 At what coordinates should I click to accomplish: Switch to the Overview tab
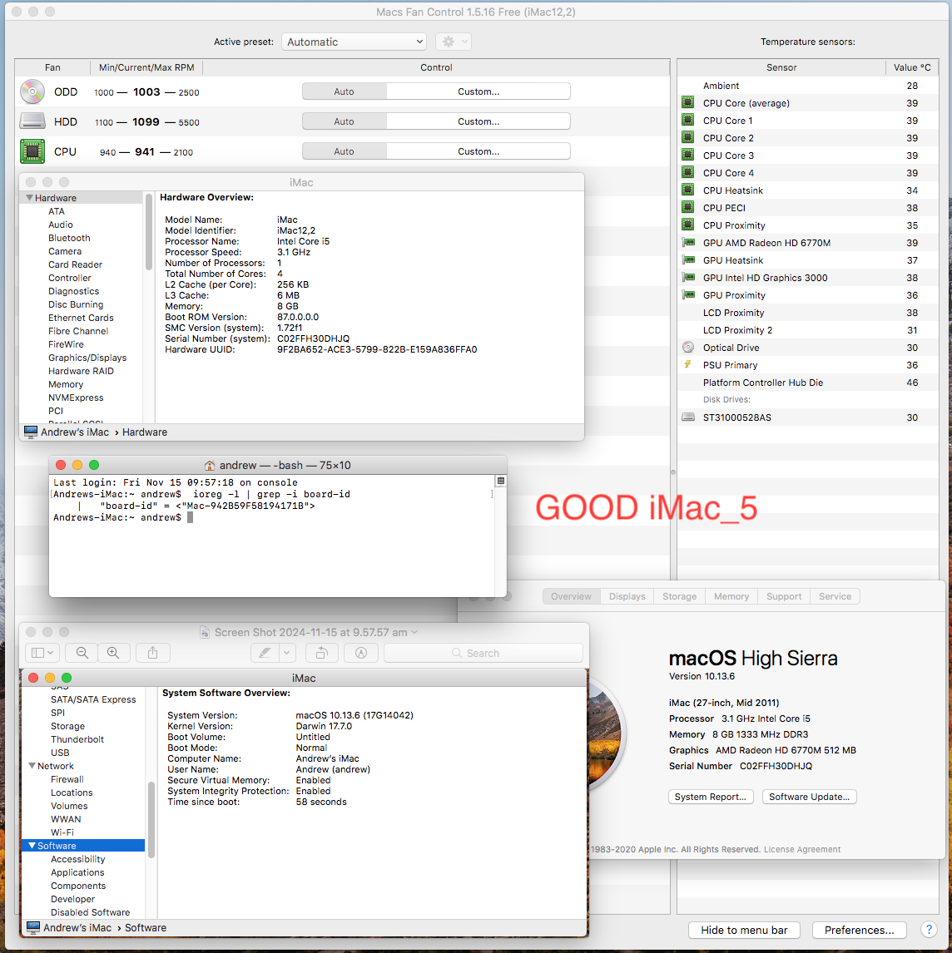[x=571, y=596]
